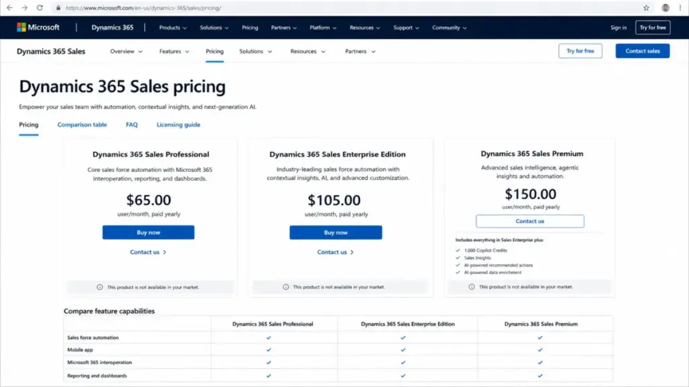The width and height of the screenshot is (689, 387).
Task: Expand the Overview dropdown in sub-navigation
Action: point(126,51)
